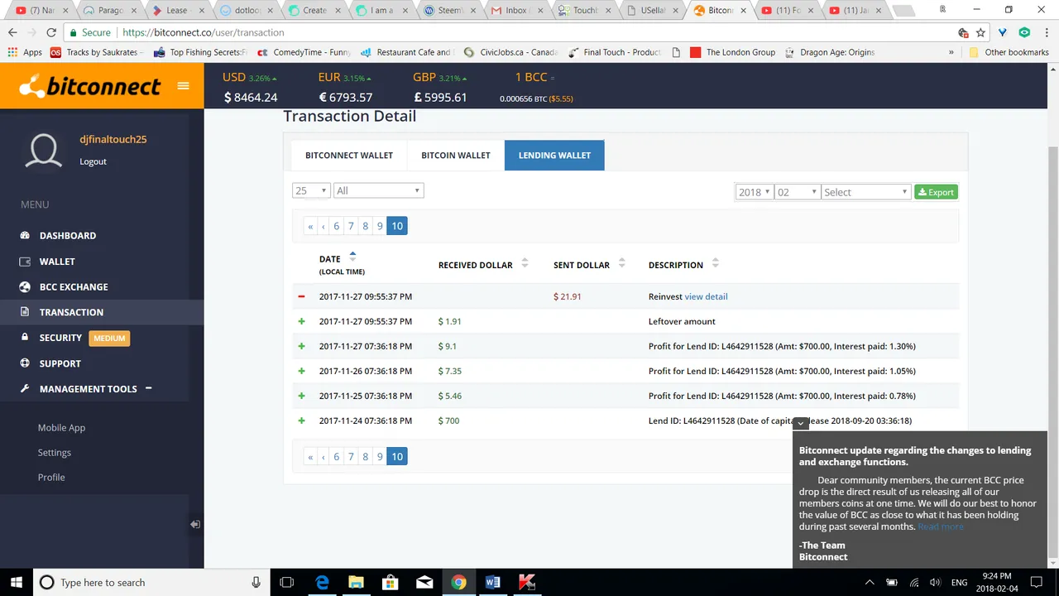Switch to Bitconnect Wallet tab
The height and width of the screenshot is (596, 1059).
click(x=349, y=155)
